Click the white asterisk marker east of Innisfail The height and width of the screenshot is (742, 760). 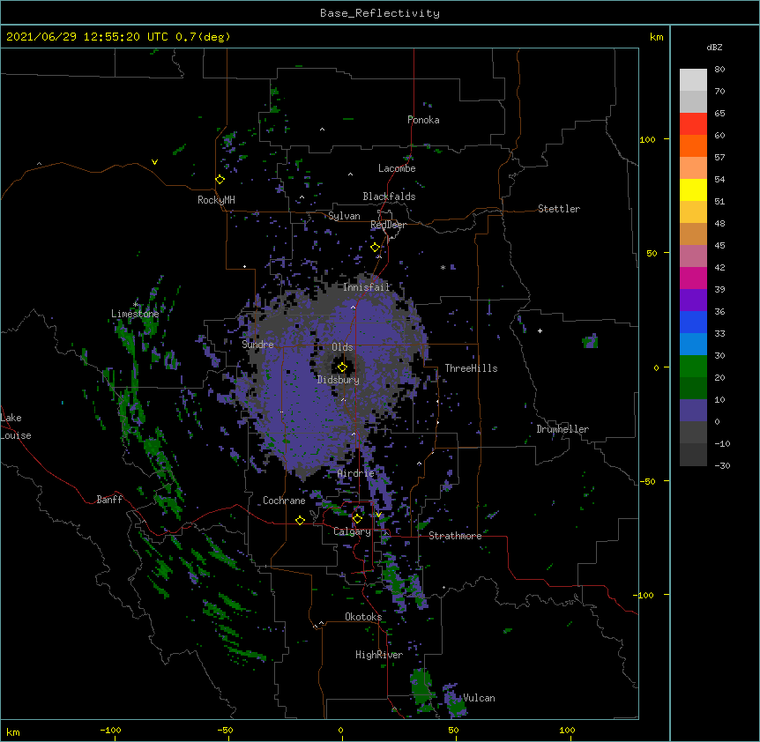[443, 267]
